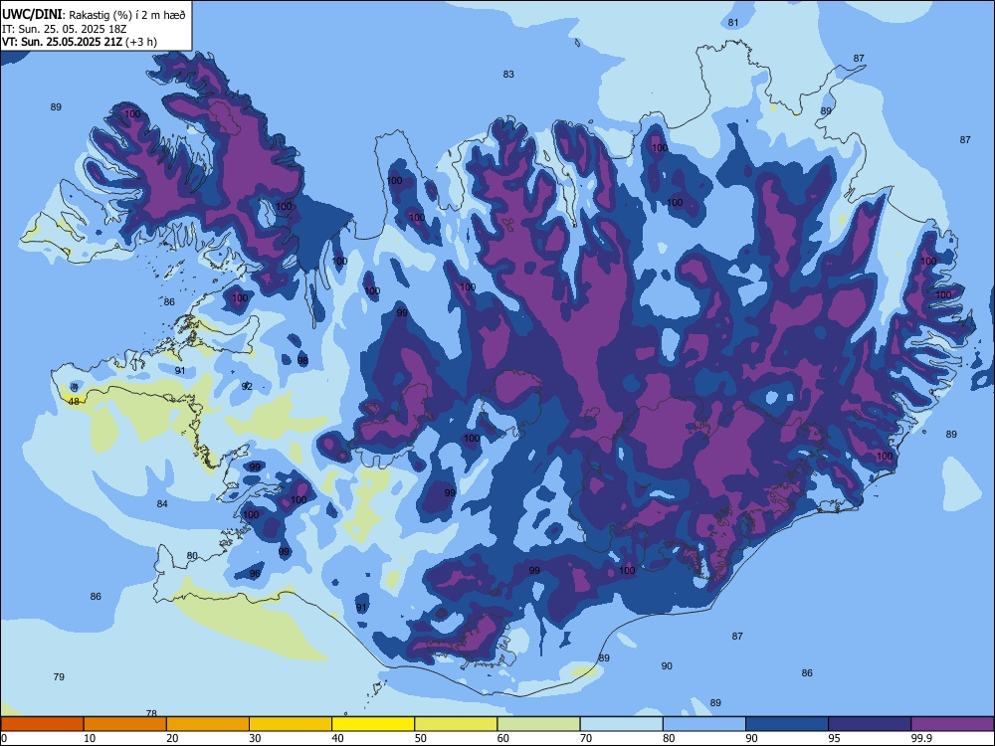This screenshot has height=746, width=995.
Task: Click the '99.9' legend scale label
Action: pyautogui.click(x=921, y=738)
